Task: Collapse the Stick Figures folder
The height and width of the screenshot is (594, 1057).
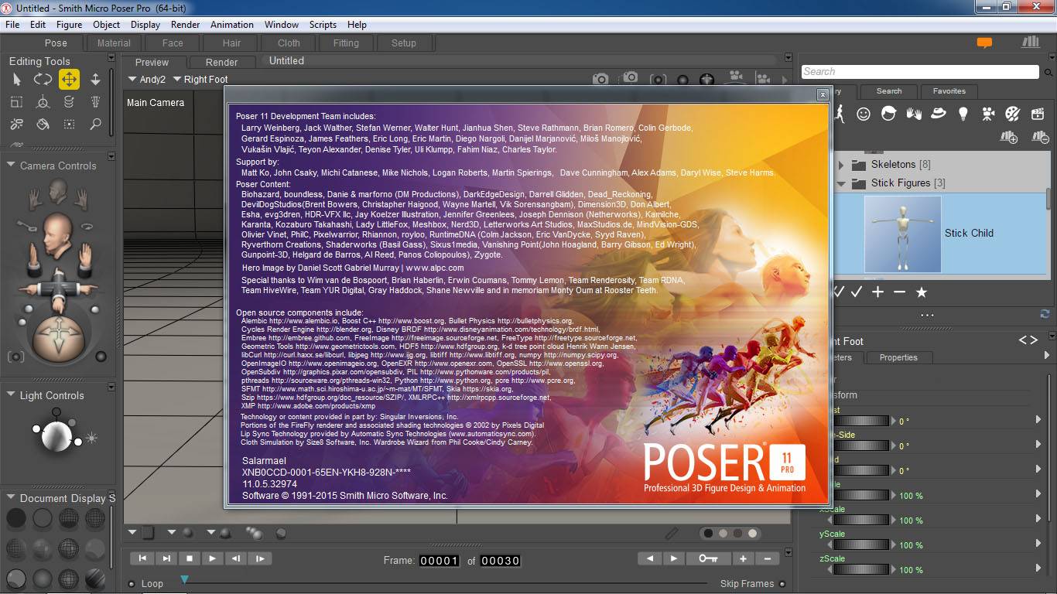Action: (x=842, y=183)
